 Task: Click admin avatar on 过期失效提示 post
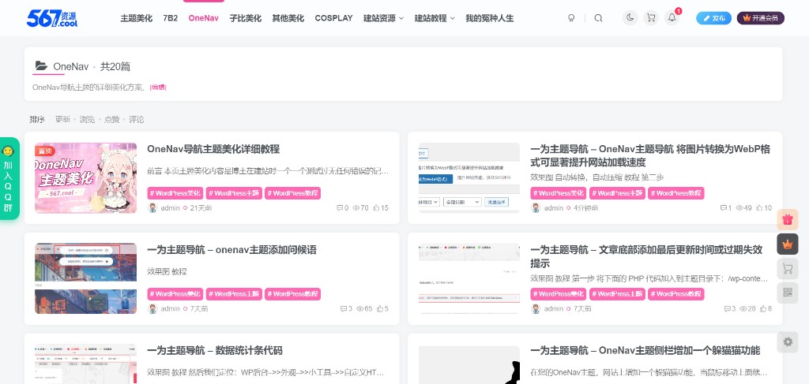pyautogui.click(x=536, y=309)
